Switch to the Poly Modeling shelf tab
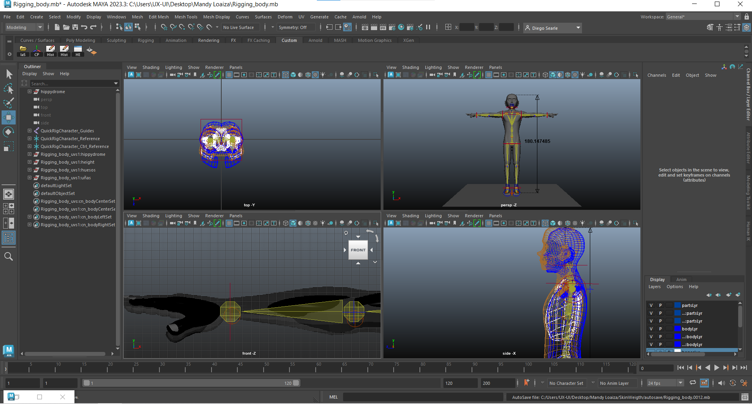The width and height of the screenshot is (752, 404). pyautogui.click(x=80, y=40)
